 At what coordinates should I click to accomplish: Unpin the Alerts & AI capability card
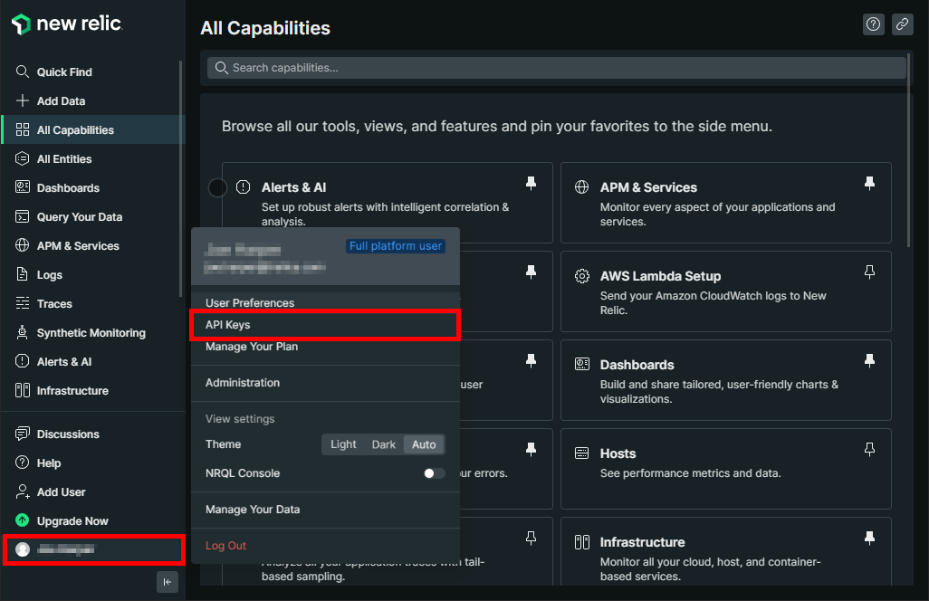[532, 184]
